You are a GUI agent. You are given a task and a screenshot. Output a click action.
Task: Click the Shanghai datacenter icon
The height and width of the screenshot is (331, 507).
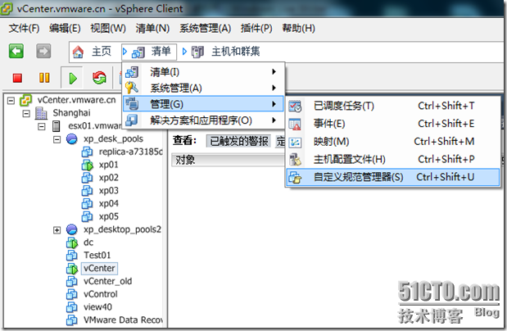coord(41,113)
